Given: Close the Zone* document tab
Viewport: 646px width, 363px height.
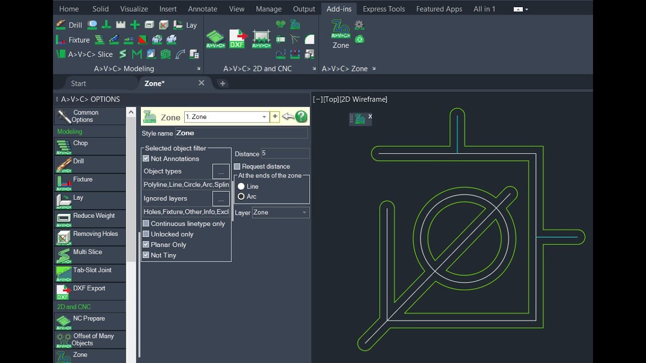Looking at the screenshot, I should click(201, 83).
